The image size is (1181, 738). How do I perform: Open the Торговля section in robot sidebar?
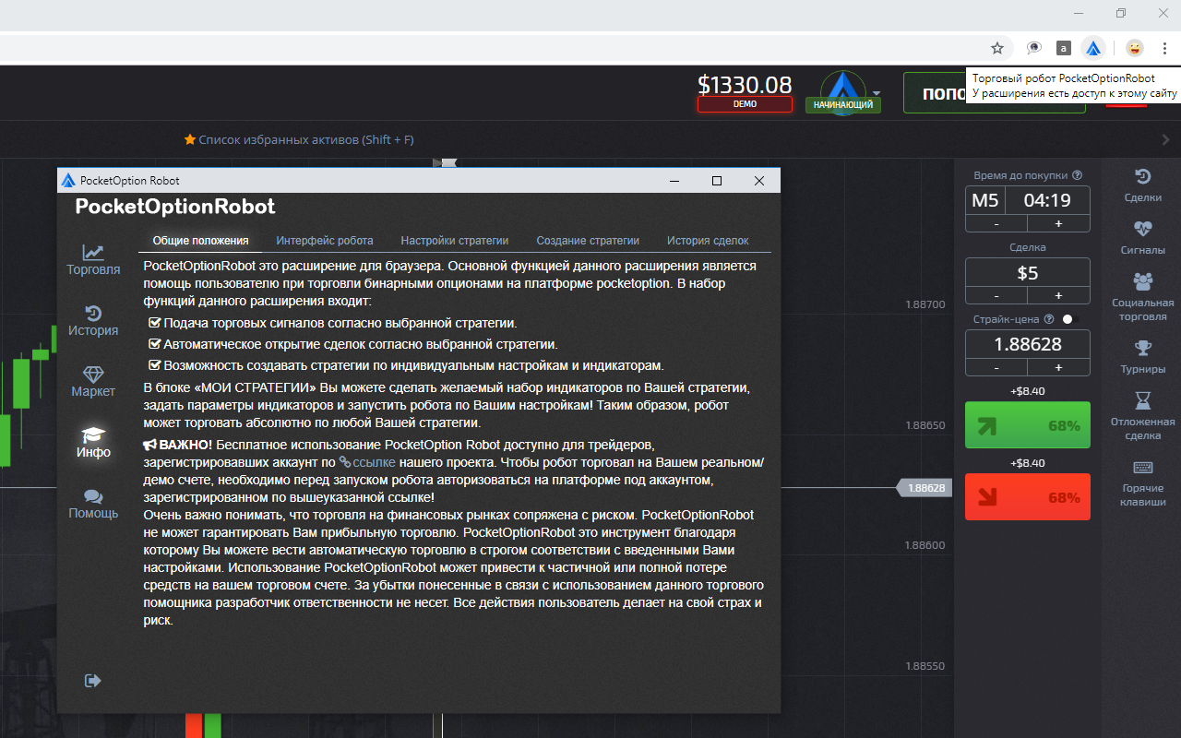pyautogui.click(x=93, y=259)
